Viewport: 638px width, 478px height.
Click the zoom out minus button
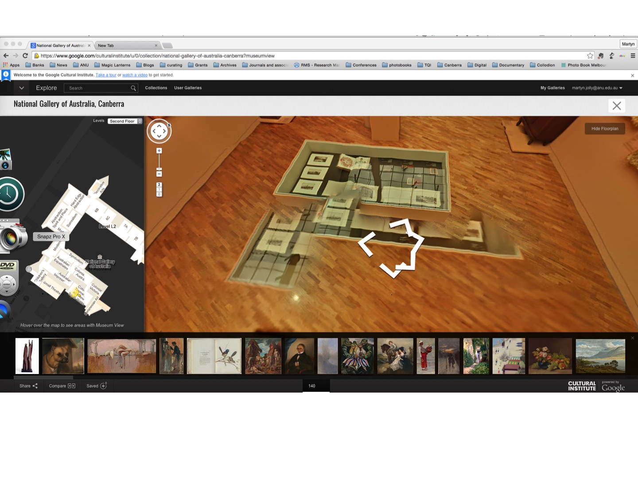(159, 174)
